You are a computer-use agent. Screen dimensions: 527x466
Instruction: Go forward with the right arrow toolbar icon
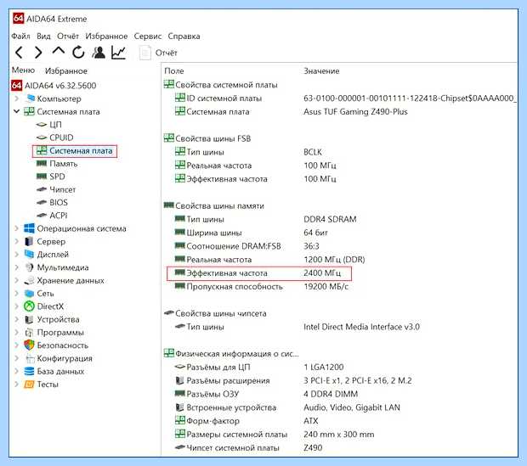click(x=38, y=53)
